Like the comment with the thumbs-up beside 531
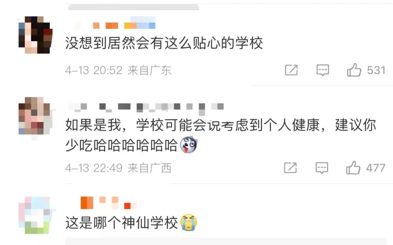393x245 pixels. click(x=354, y=70)
